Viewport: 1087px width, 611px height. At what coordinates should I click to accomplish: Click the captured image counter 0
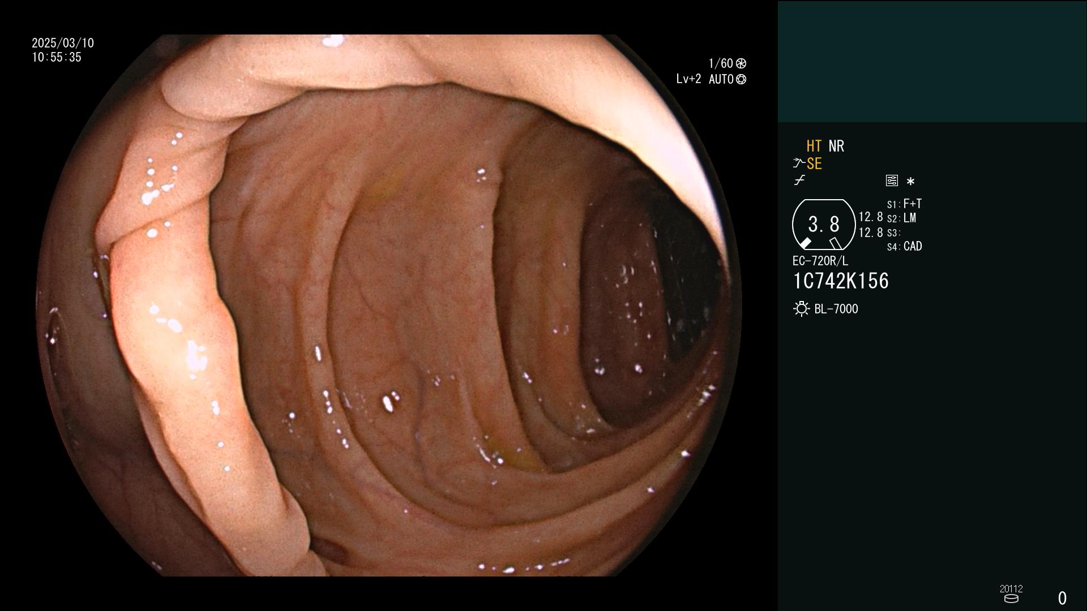pos(1063,598)
